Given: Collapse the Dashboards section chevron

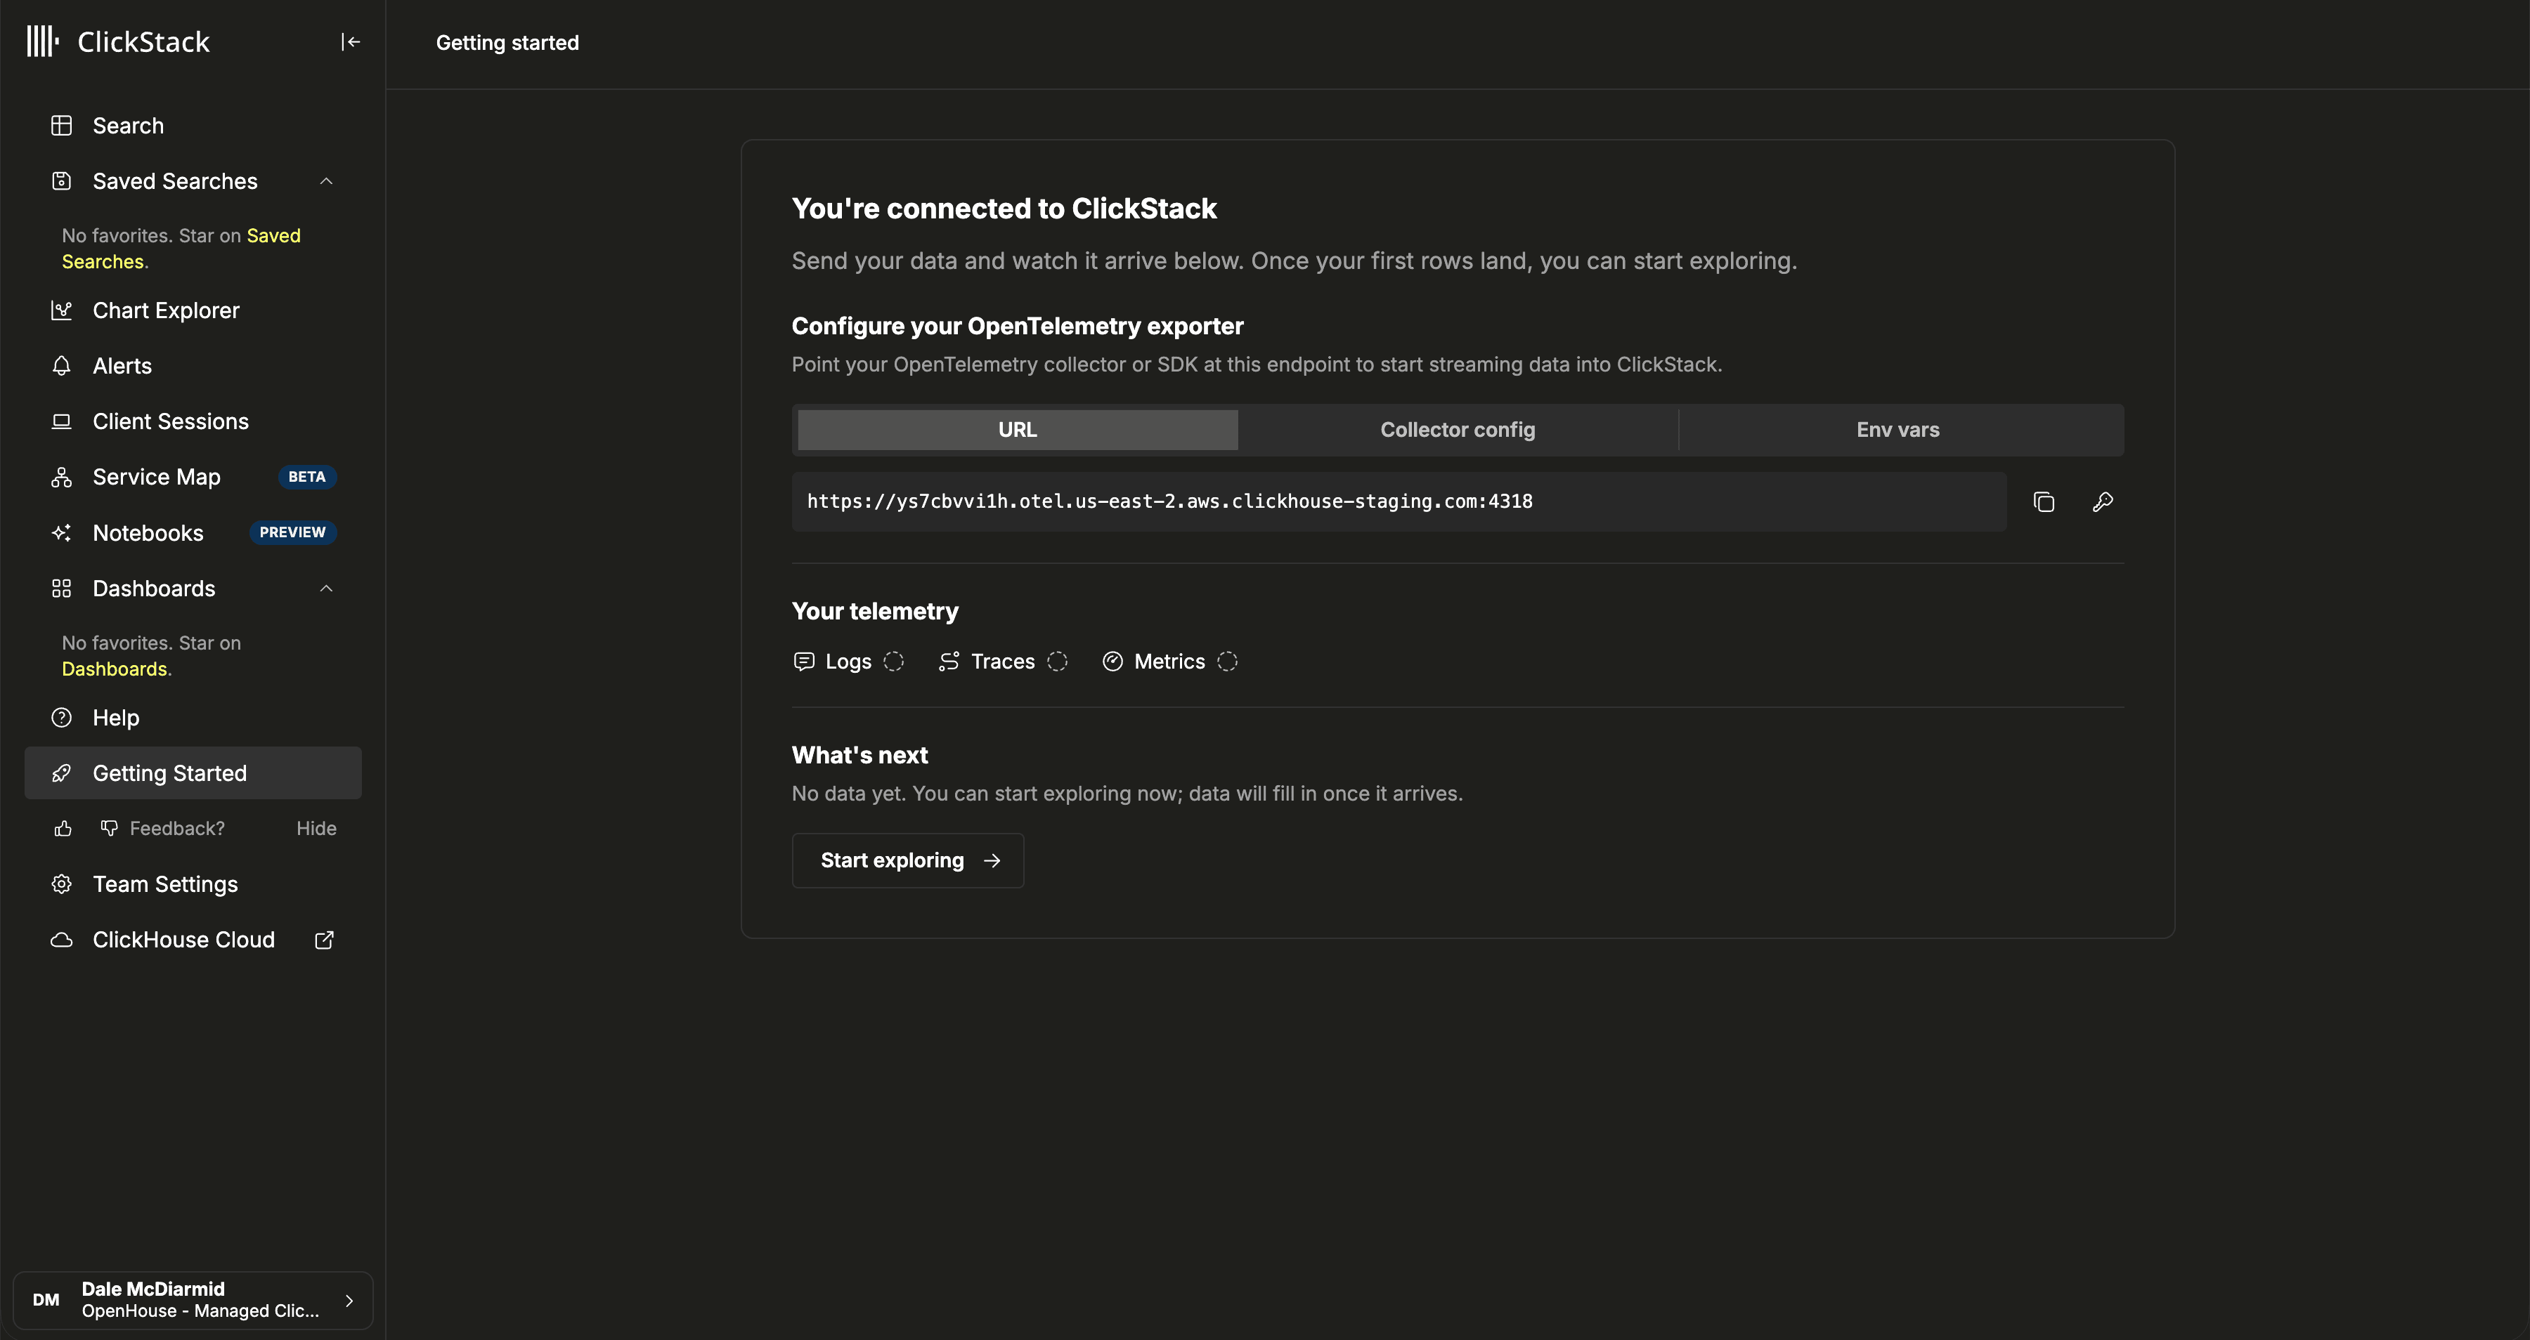Looking at the screenshot, I should coord(327,588).
